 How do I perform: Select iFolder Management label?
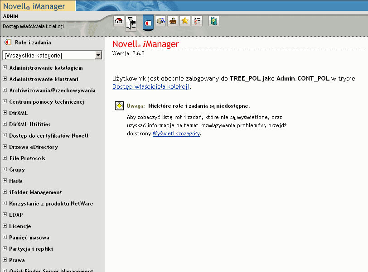pyautogui.click(x=35, y=192)
